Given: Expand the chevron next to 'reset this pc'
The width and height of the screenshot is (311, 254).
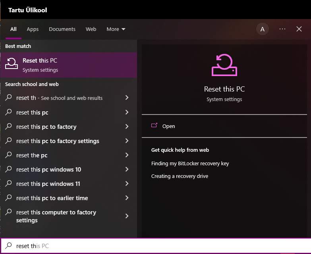Looking at the screenshot, I should click(x=127, y=112).
